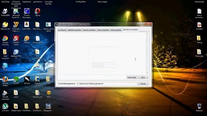Close the Config editor window
Image resolution: width=207 pixels, height=116 pixels.
pos(148,24)
